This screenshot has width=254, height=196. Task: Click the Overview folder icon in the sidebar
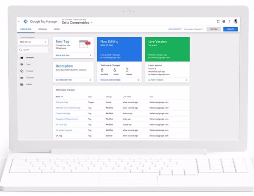point(22,58)
